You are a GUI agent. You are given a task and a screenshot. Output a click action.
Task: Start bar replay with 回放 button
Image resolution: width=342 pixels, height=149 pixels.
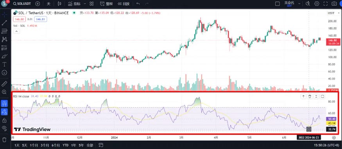point(124,4)
